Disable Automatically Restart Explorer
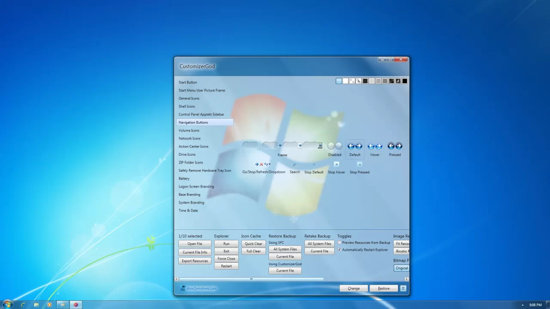The width and height of the screenshot is (550, 309). tap(339, 249)
